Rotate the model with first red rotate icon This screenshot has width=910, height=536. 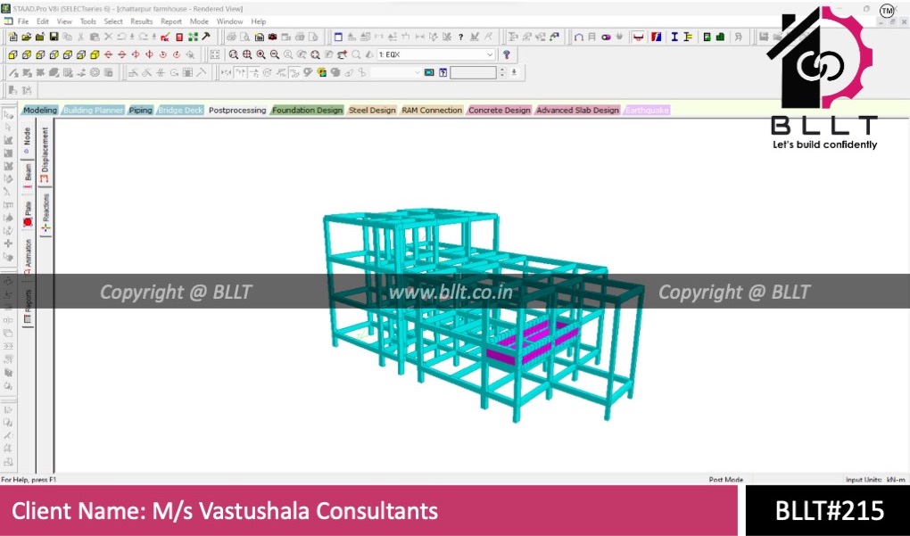click(108, 54)
